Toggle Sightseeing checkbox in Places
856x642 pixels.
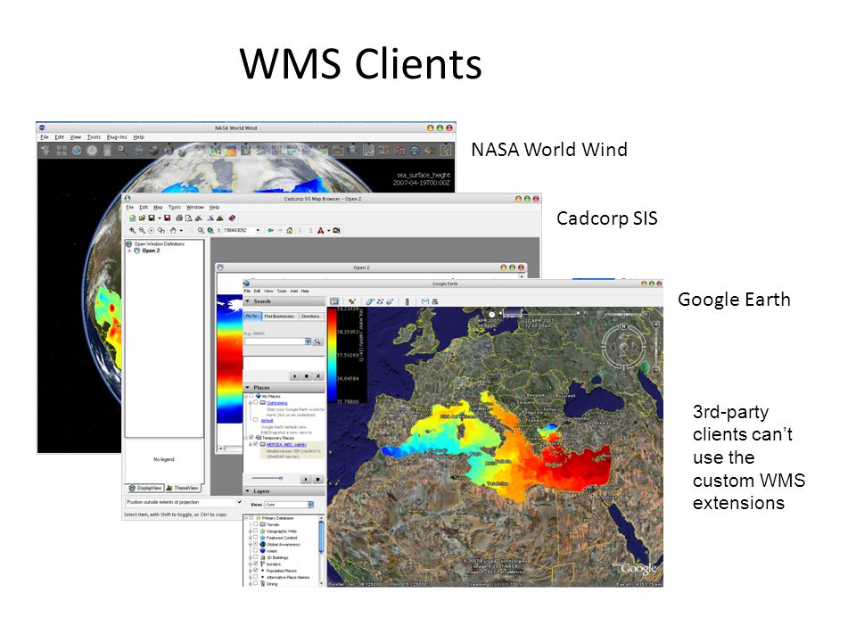(x=256, y=402)
